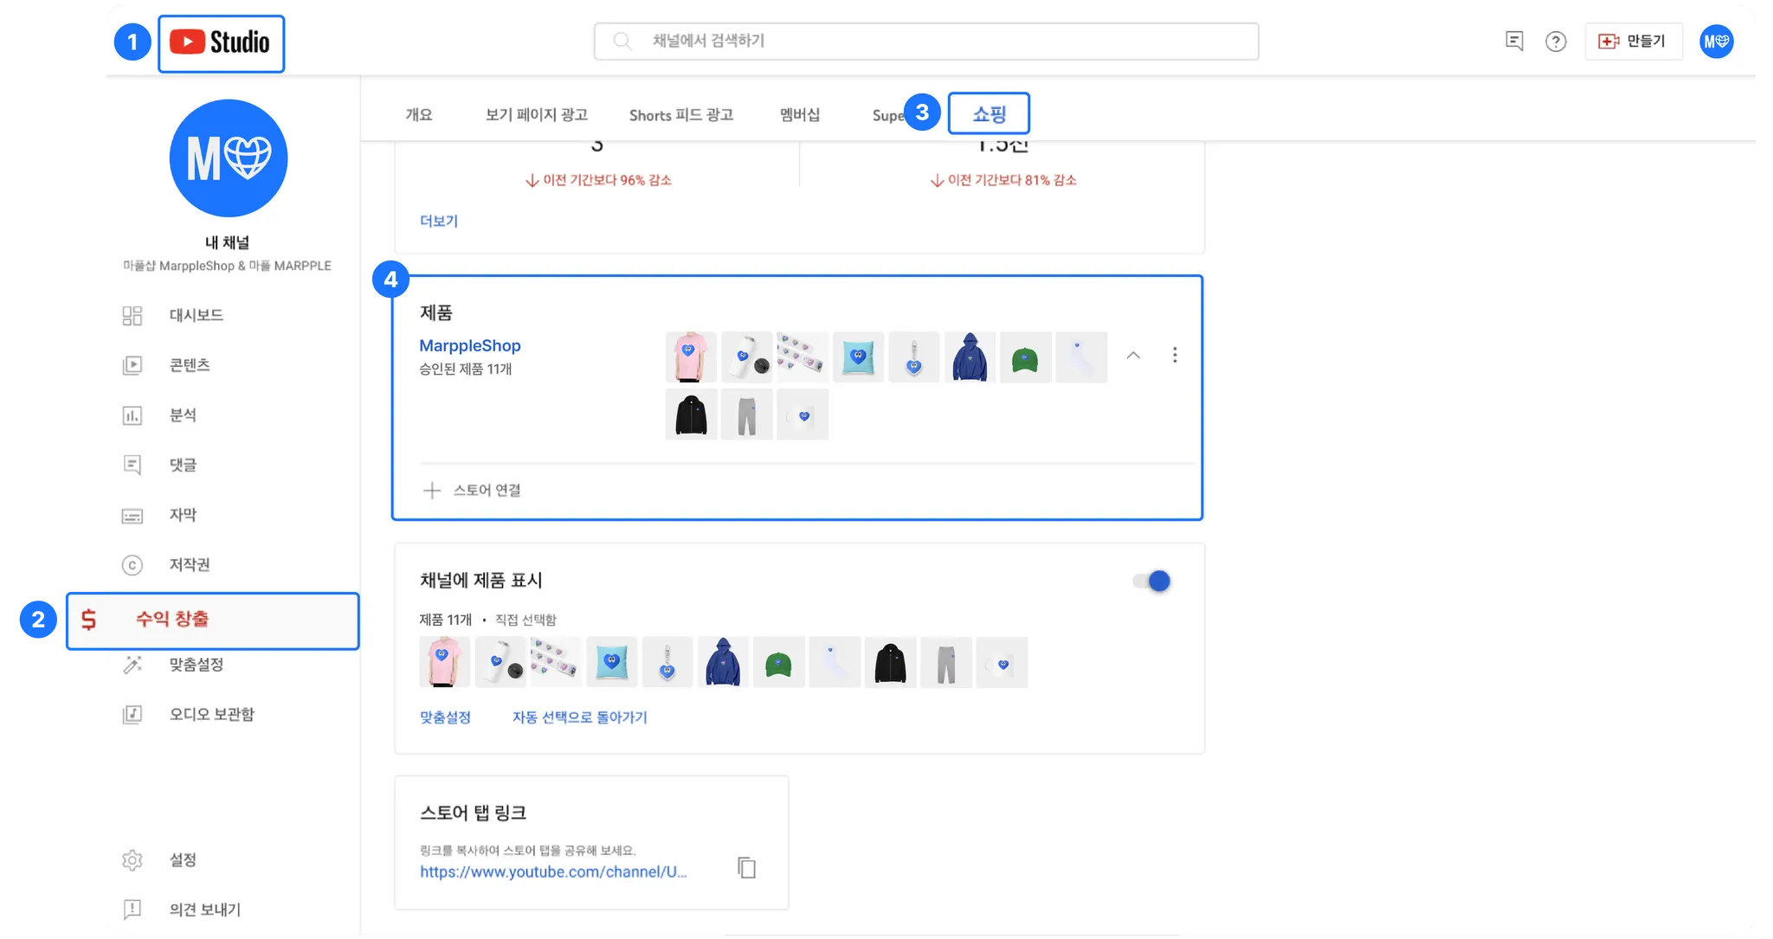Open the 대시보드 sidebar section
Image resolution: width=1773 pixels, height=939 pixels.
[x=195, y=314]
